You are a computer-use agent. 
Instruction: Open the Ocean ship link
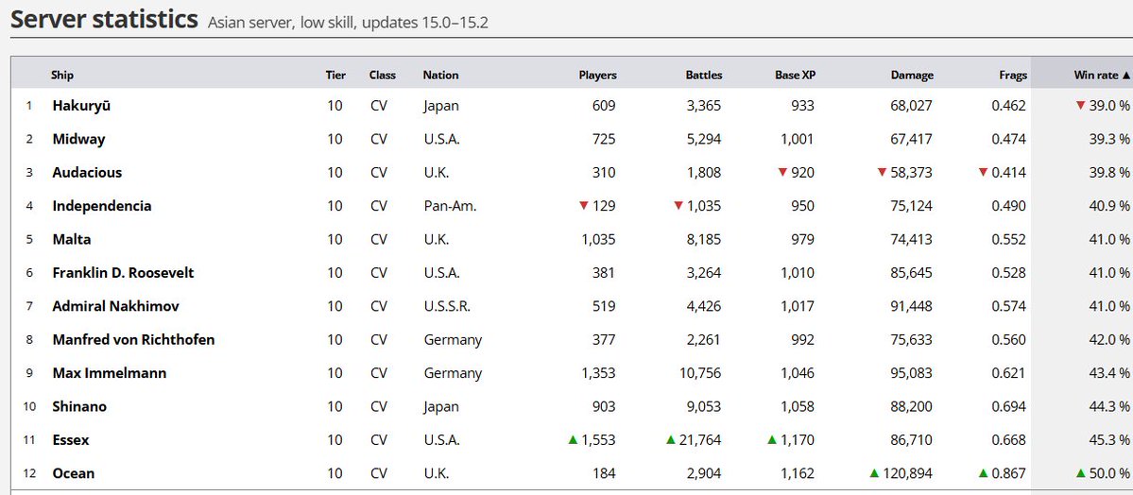73,473
